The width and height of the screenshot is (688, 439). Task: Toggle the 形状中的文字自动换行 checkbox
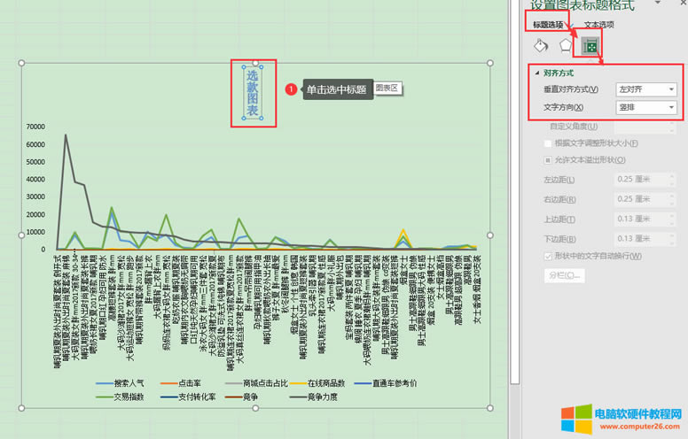coord(548,256)
